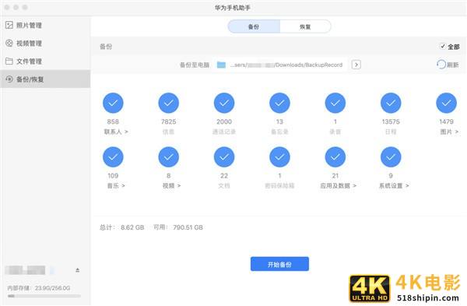Click the 信息 label text

[x=169, y=132]
